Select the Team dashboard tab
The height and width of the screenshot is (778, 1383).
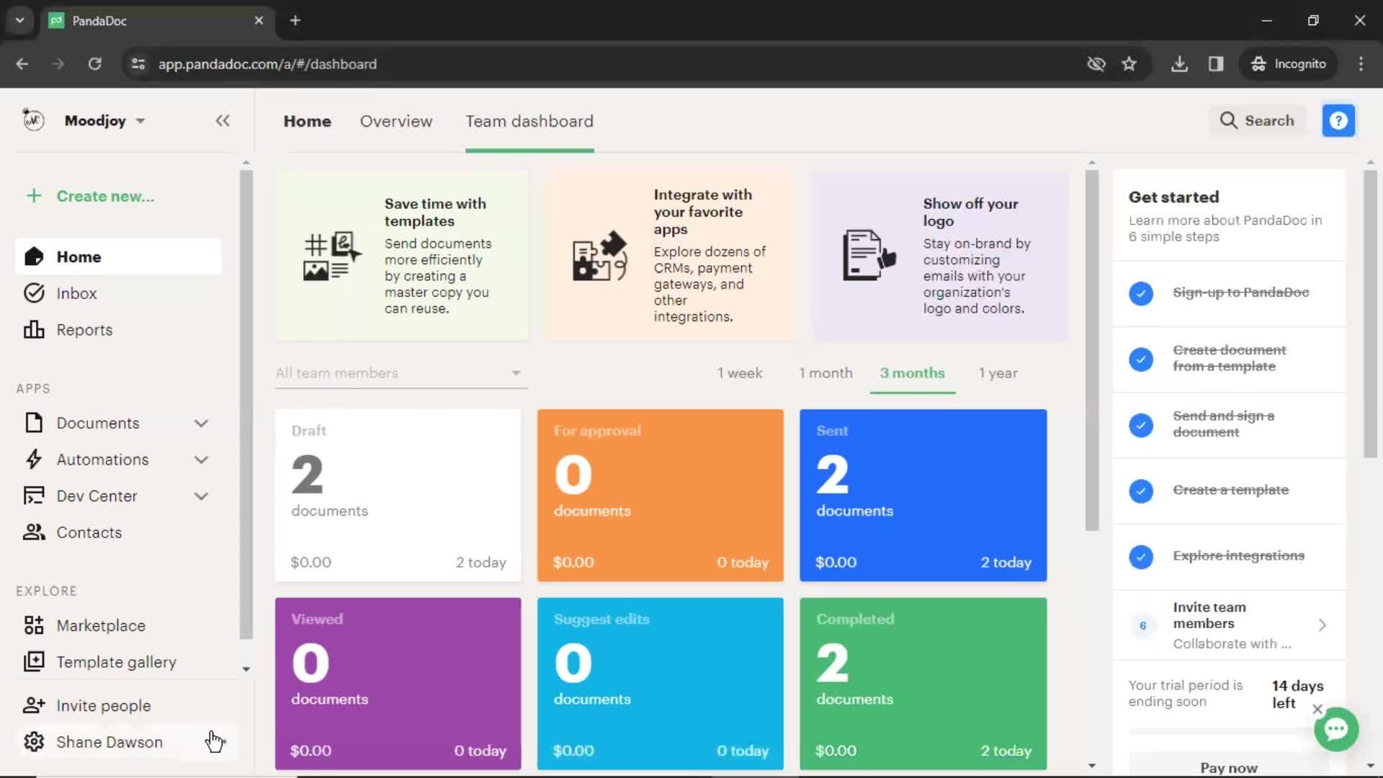click(x=529, y=120)
